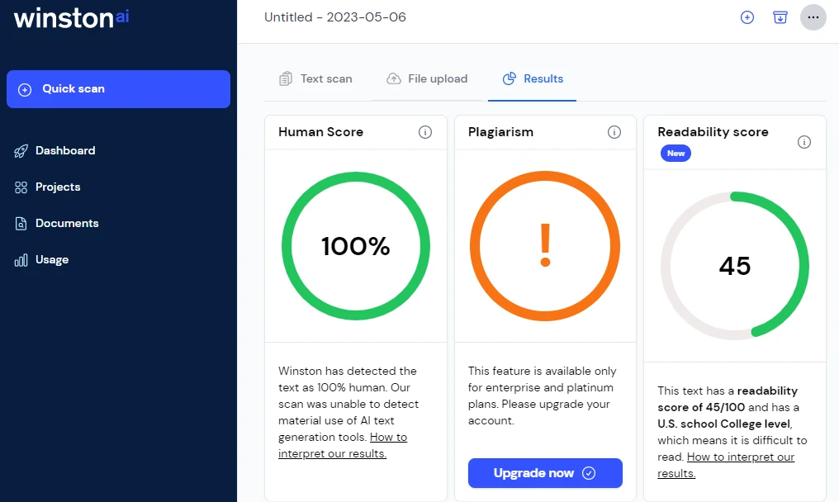839x502 pixels.
Task: Click the enterprise and platinum plans message
Action: 542,395
